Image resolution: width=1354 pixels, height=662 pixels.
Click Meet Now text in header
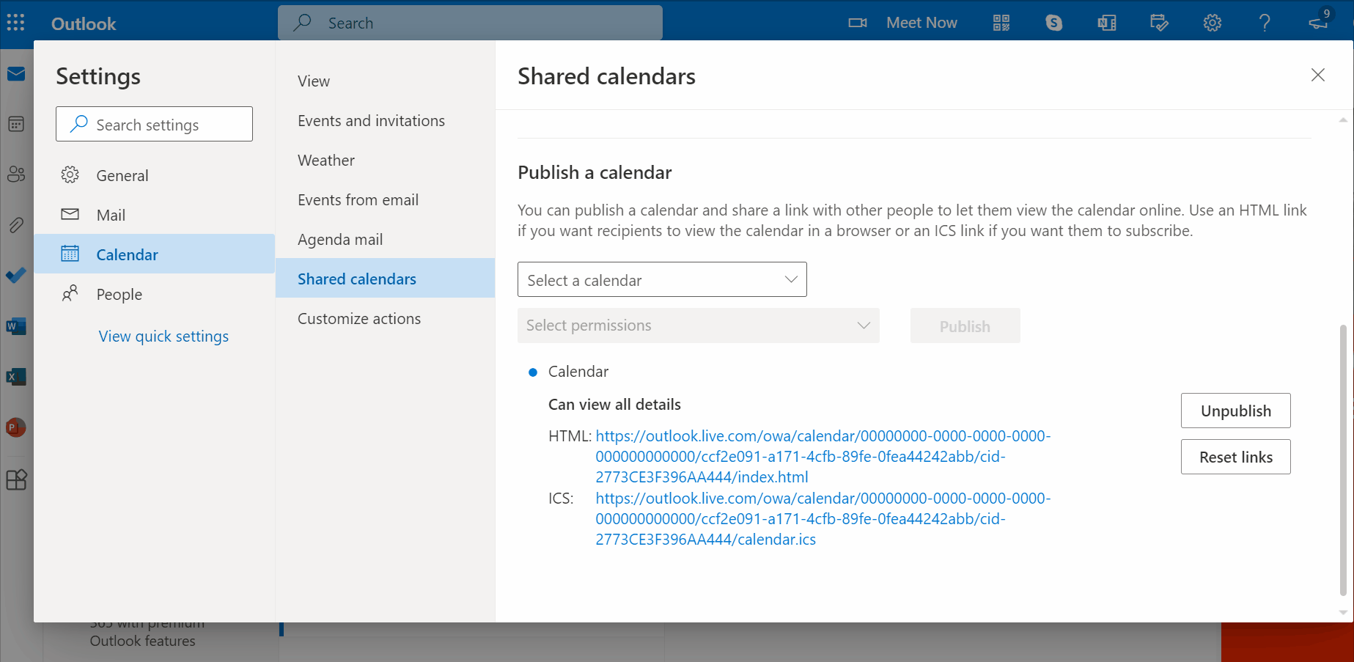point(921,23)
